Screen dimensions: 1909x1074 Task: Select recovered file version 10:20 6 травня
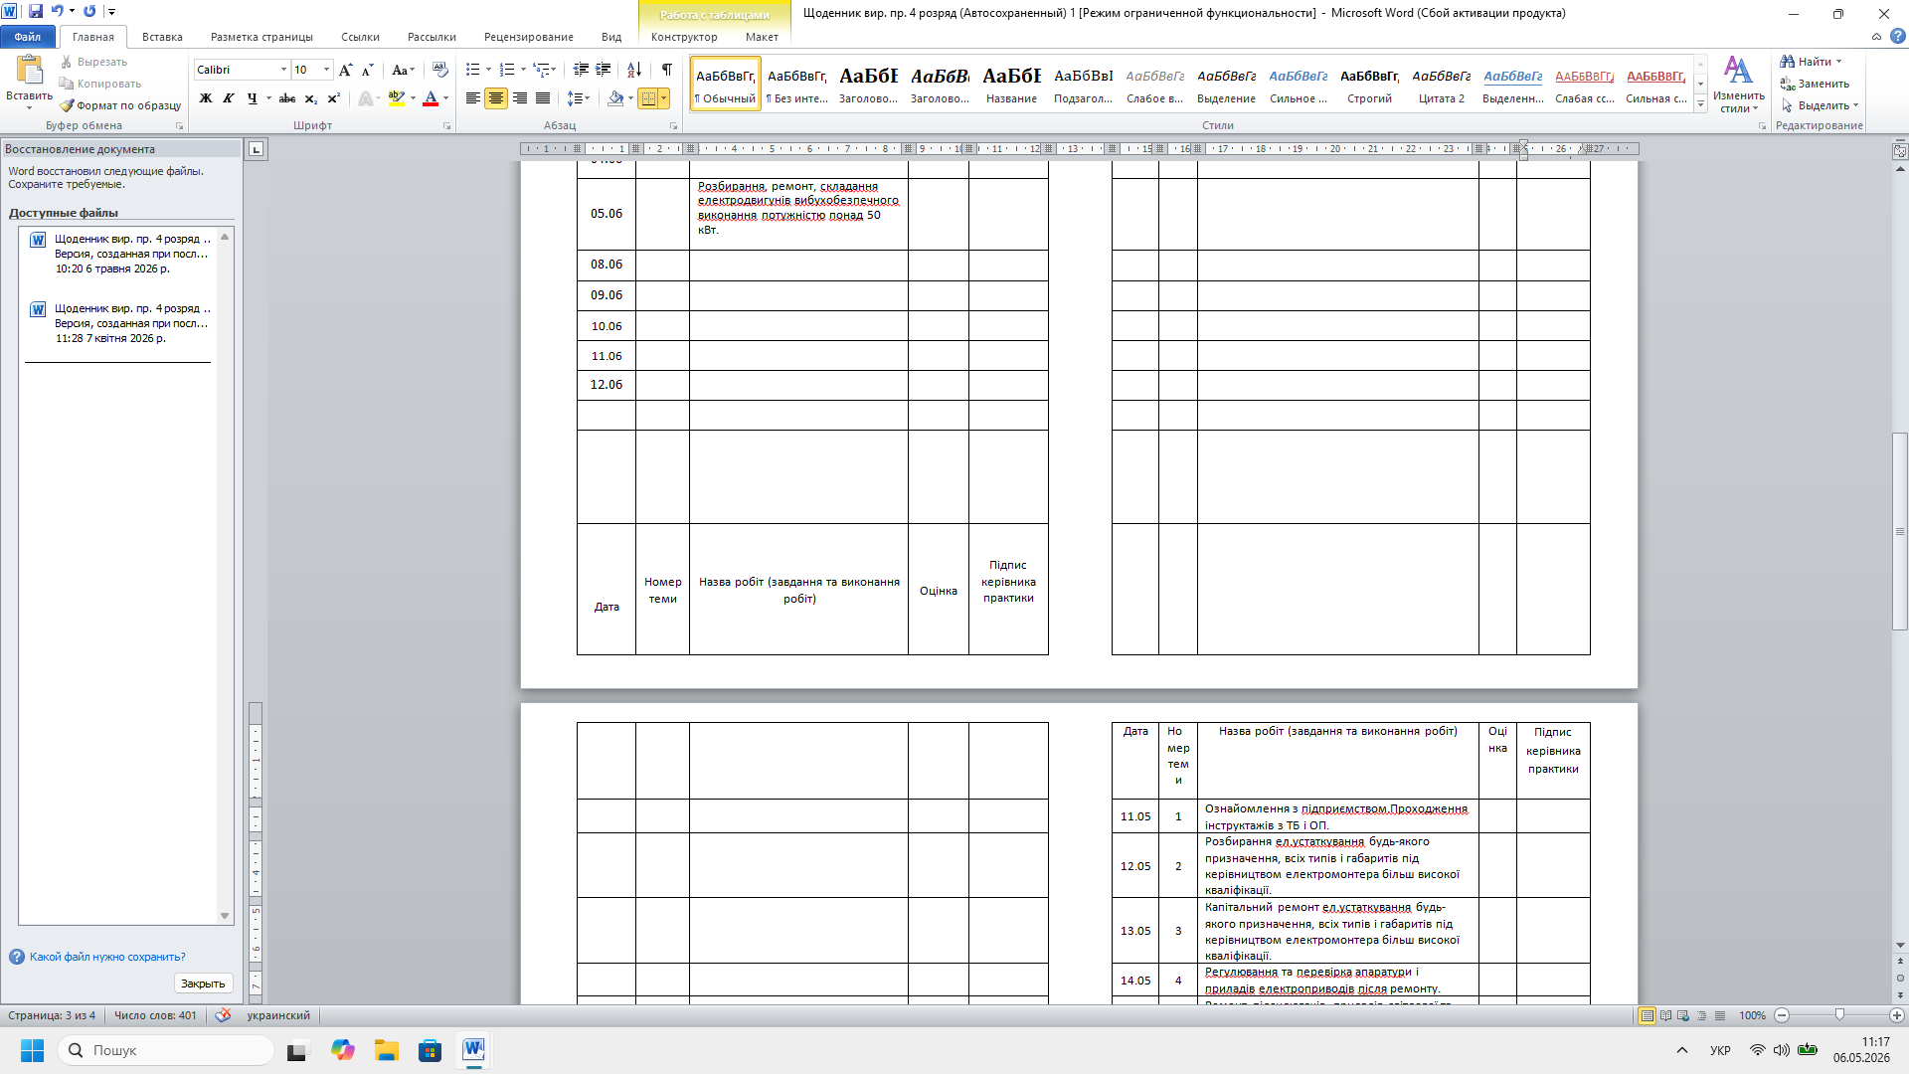point(119,254)
